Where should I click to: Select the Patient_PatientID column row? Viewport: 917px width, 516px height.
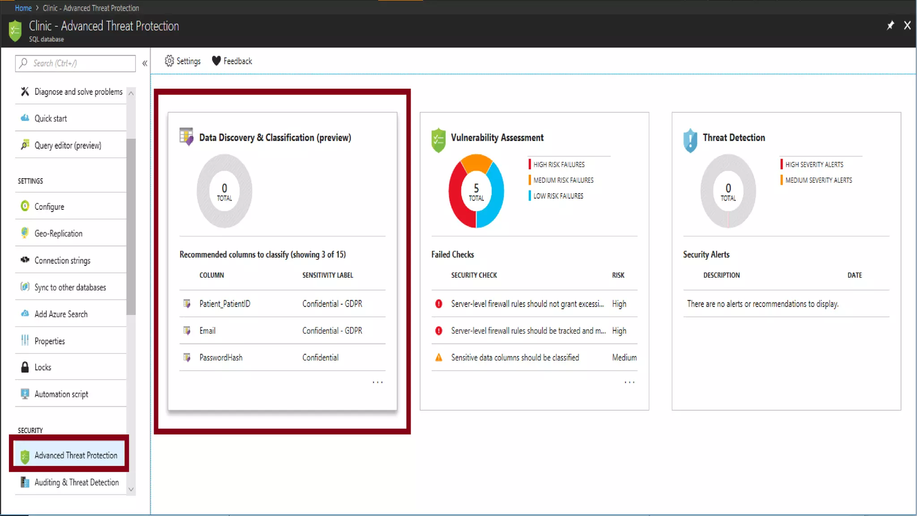(x=283, y=304)
